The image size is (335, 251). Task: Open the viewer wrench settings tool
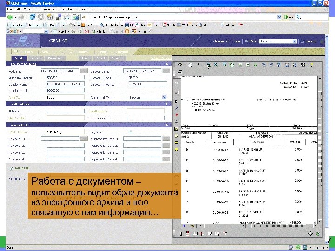tap(180, 65)
